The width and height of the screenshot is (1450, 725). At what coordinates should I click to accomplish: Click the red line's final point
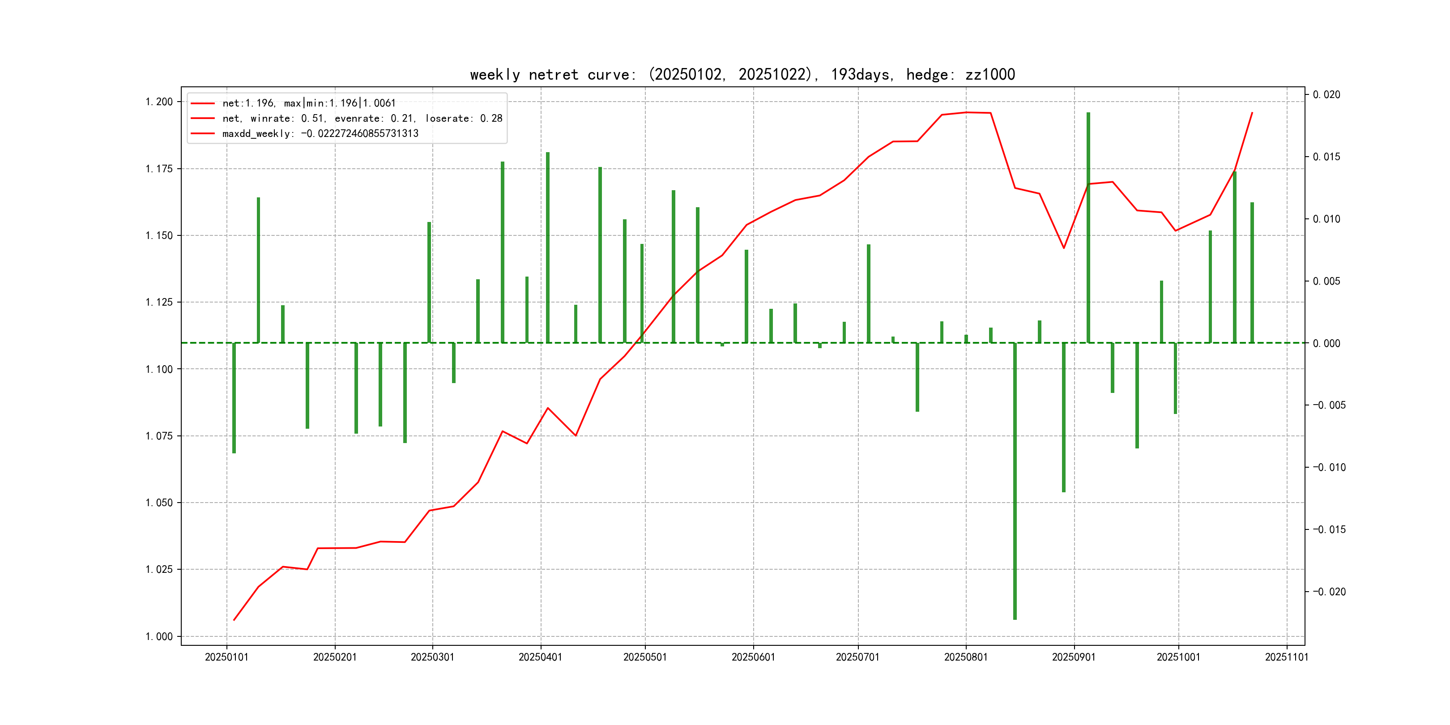pyautogui.click(x=1252, y=113)
